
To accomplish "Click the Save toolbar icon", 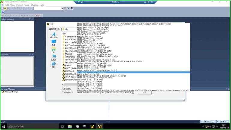I will 8,8.
